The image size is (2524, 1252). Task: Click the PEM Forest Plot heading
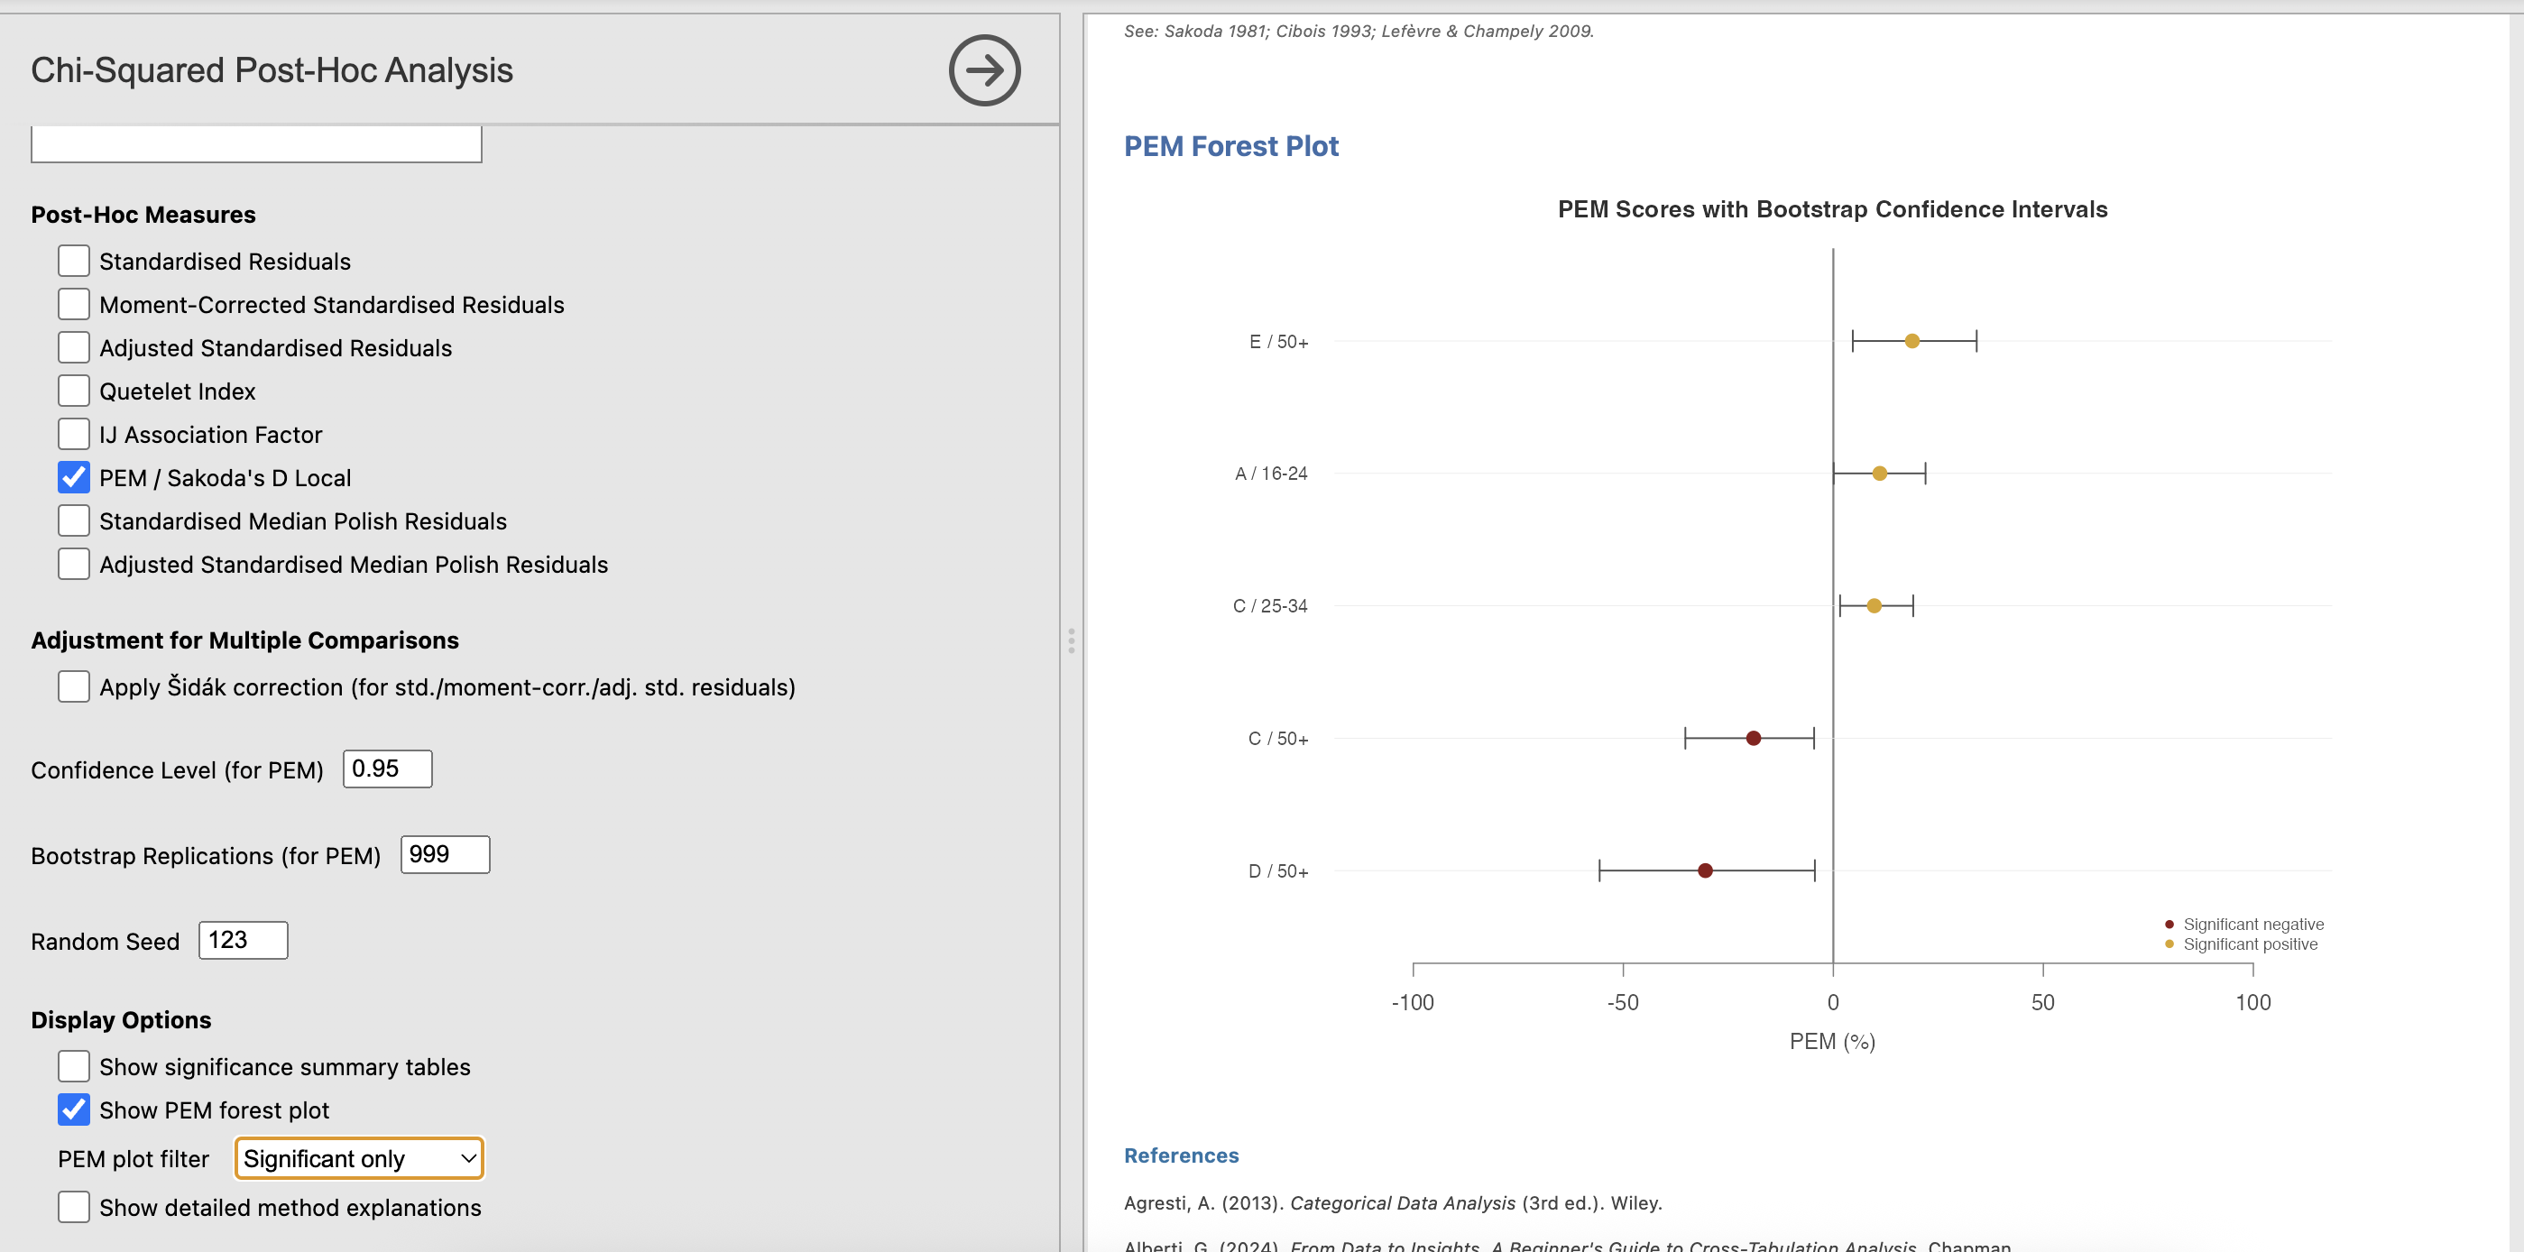coord(1230,146)
